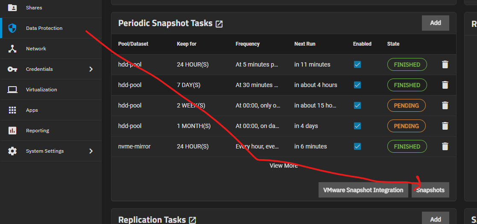Delete the hdd-pool 7 DAY(S) snapshot task
Viewport: 477px width, 224px height.
click(445, 85)
